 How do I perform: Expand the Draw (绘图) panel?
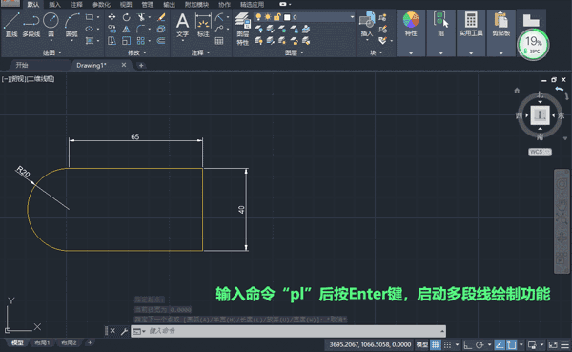(x=51, y=52)
